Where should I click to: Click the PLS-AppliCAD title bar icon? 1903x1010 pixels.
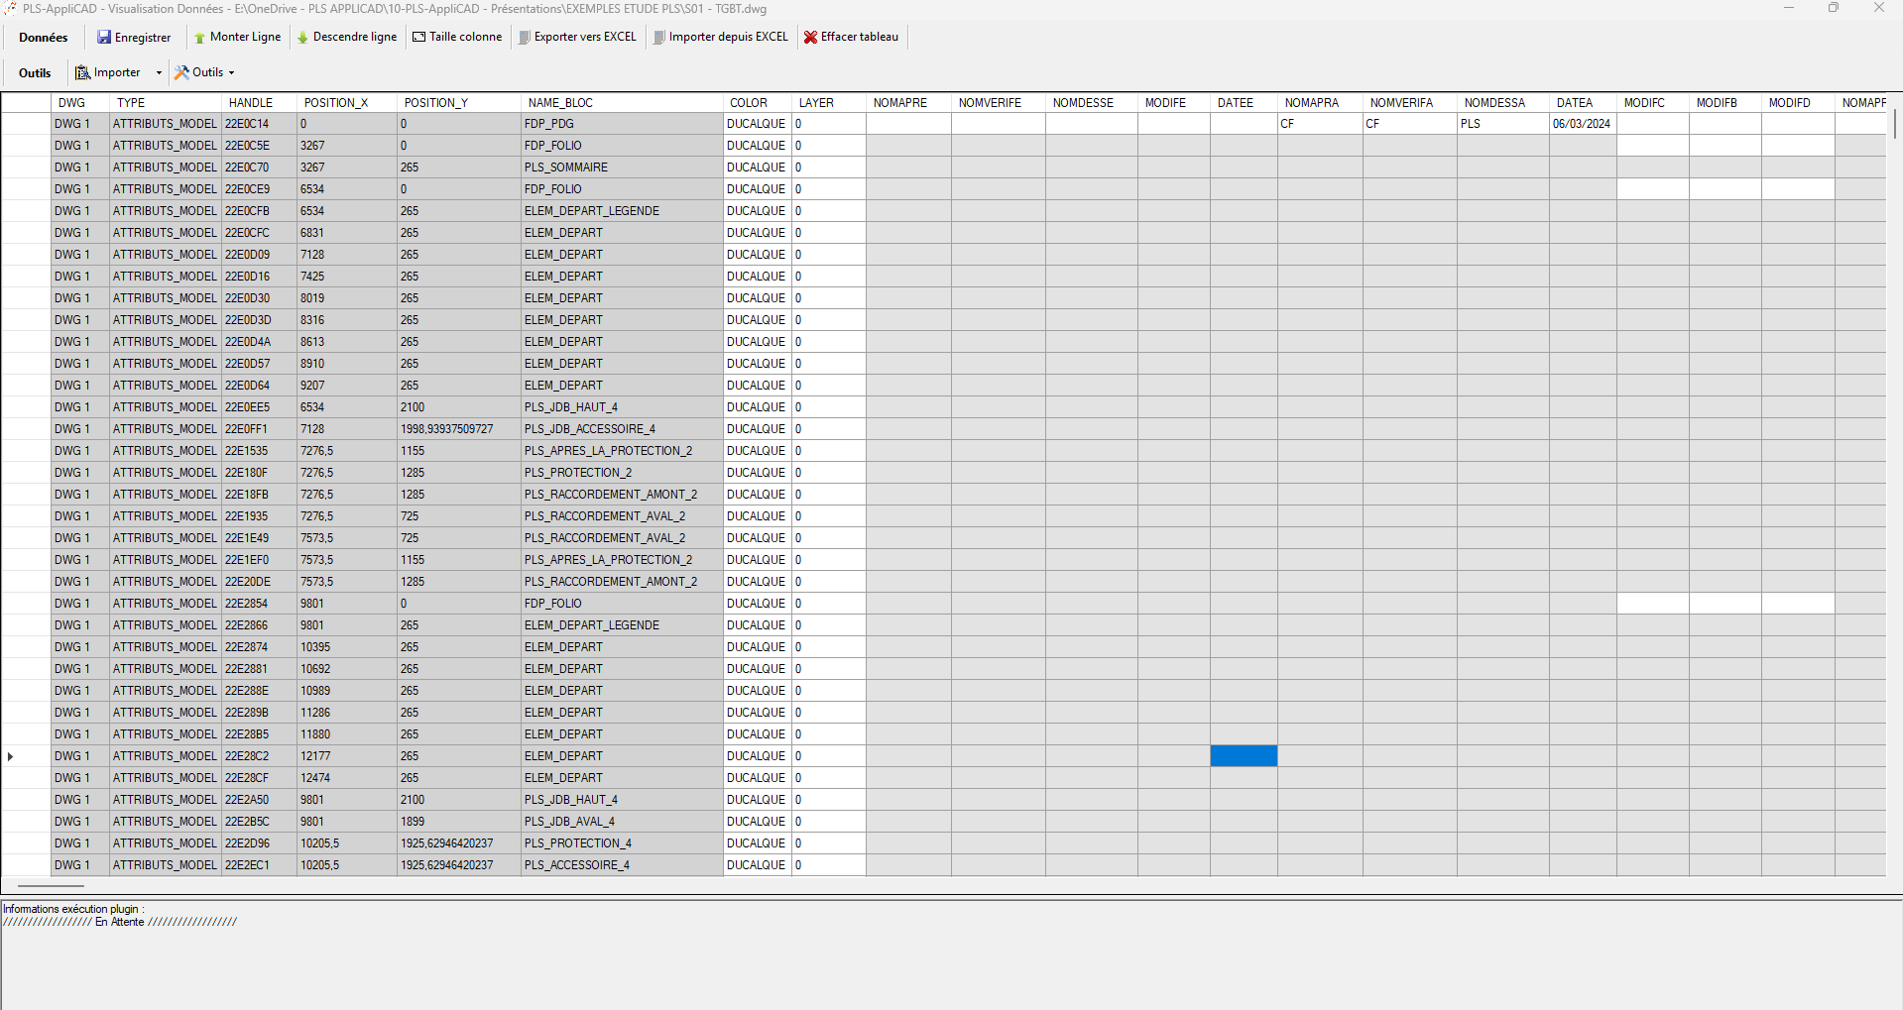[x=9, y=8]
